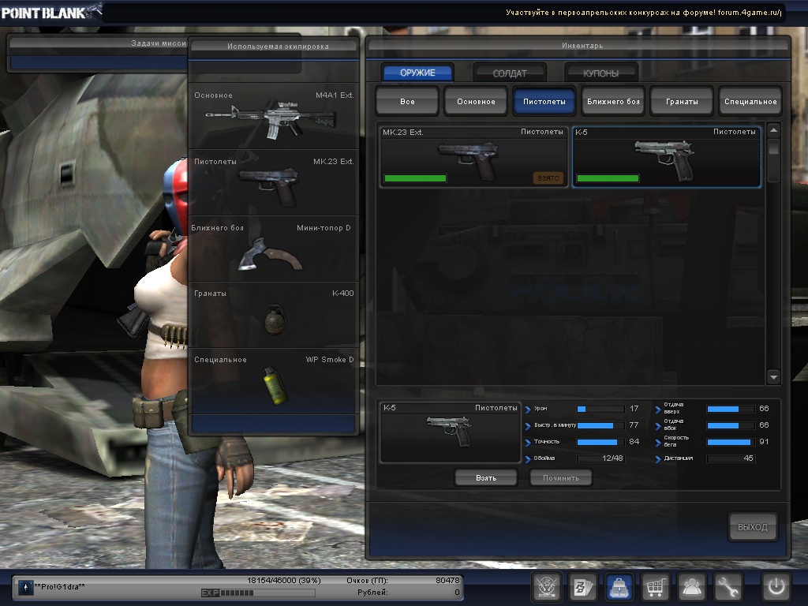Image resolution: width=808 pixels, height=606 pixels.
Task: Filter inventory by Пистолеты
Action: point(544,102)
